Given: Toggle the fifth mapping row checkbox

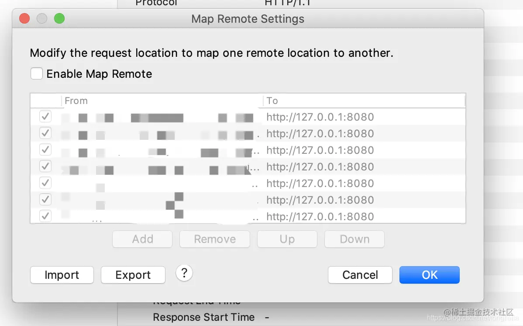Looking at the screenshot, I should tap(45, 183).
